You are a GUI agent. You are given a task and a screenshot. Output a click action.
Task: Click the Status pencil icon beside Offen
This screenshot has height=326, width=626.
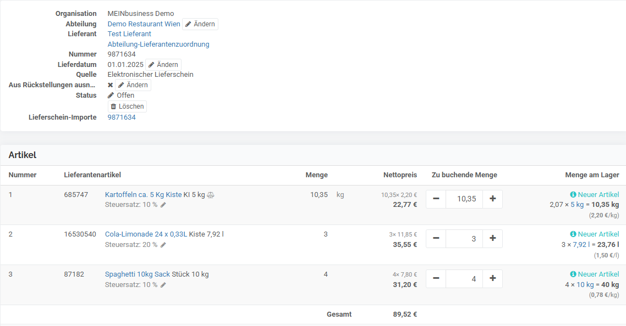pos(111,95)
